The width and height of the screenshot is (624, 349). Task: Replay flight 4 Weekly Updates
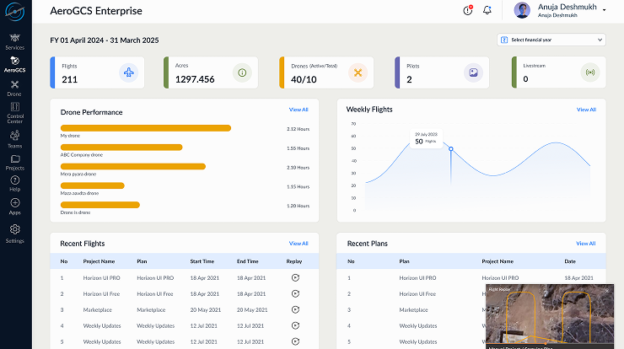click(295, 325)
